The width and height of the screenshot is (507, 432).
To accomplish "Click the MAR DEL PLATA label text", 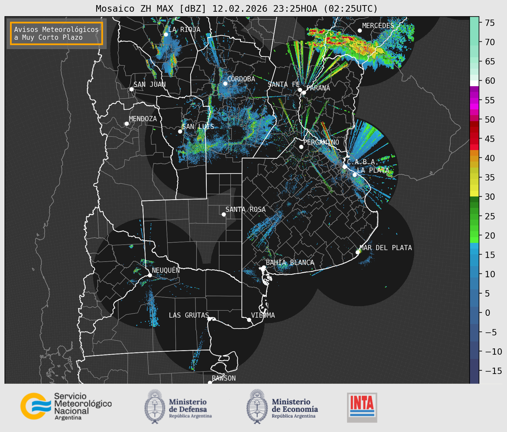I will click(x=386, y=248).
